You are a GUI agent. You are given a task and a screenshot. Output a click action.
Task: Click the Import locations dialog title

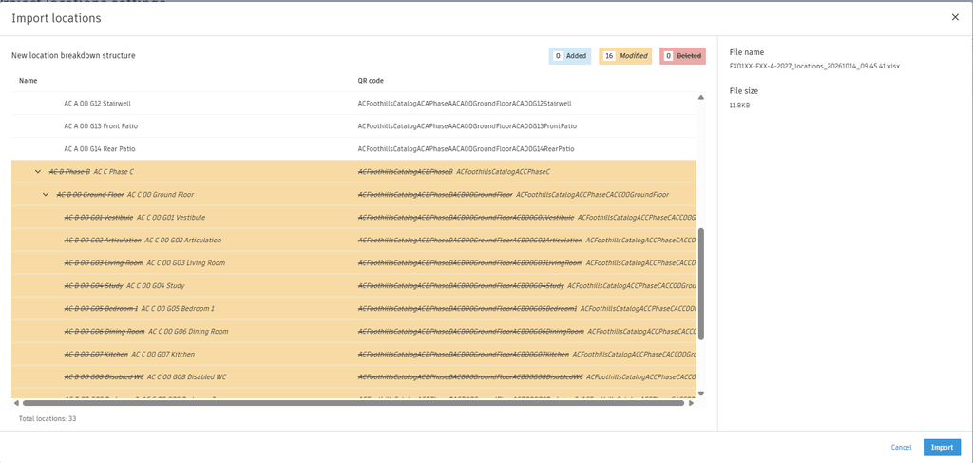coord(56,19)
